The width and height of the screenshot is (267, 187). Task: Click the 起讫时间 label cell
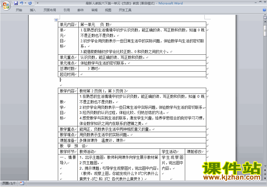click(x=68, y=74)
